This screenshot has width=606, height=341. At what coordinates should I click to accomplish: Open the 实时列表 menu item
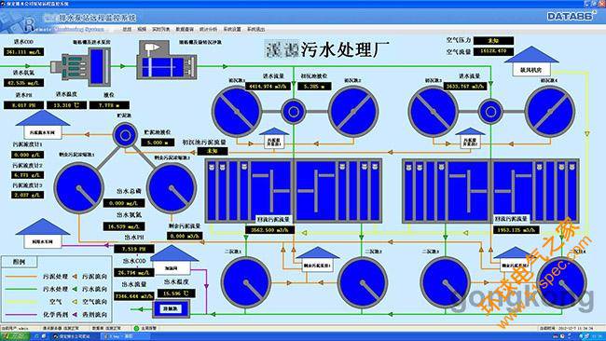point(160,30)
